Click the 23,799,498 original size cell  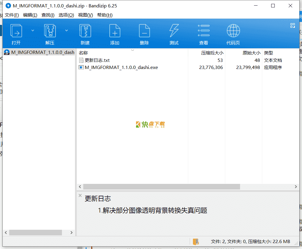(x=248, y=68)
